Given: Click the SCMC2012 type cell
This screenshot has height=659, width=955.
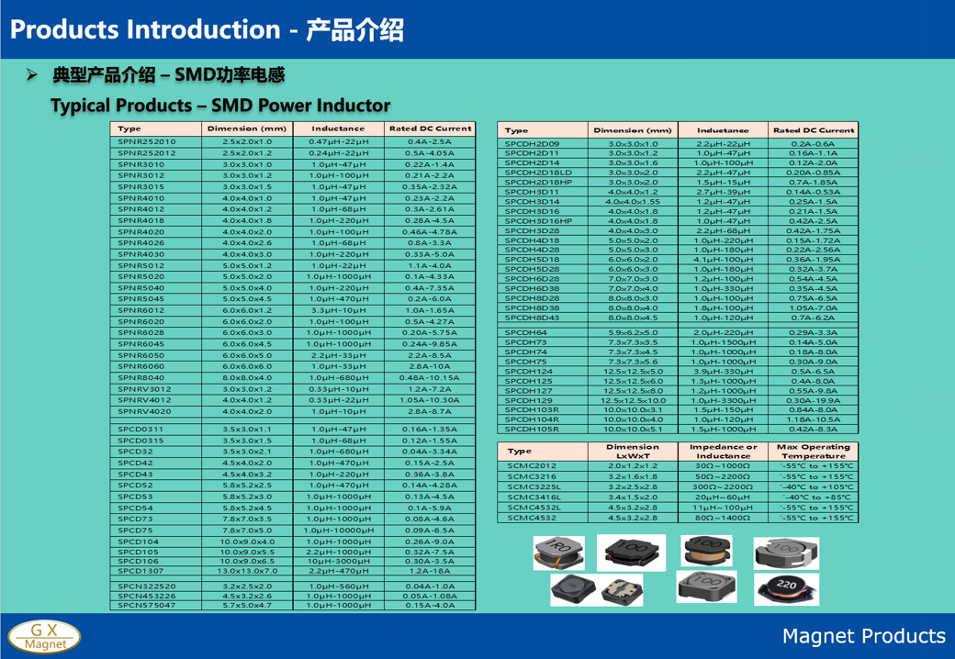Looking at the screenshot, I should (533, 466).
